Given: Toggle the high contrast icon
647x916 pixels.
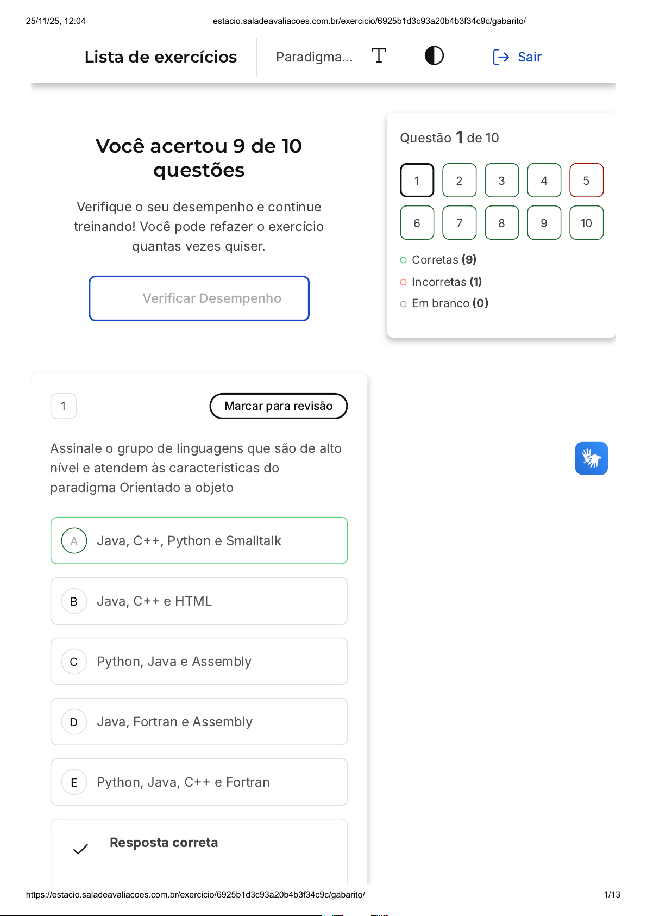Looking at the screenshot, I should pos(434,56).
